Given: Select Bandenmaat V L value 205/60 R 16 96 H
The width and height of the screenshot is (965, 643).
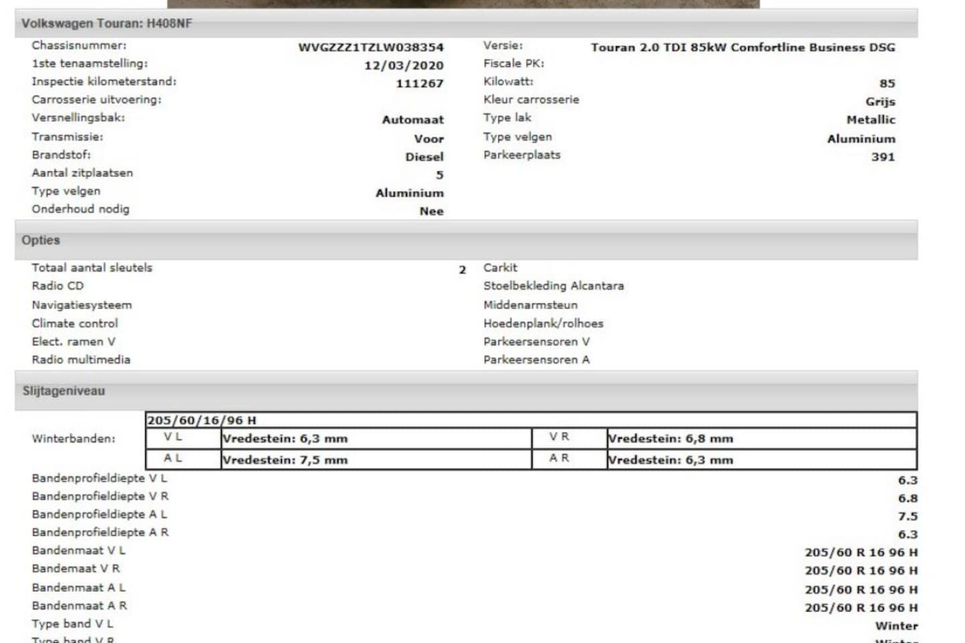Looking at the screenshot, I should coord(861,553).
